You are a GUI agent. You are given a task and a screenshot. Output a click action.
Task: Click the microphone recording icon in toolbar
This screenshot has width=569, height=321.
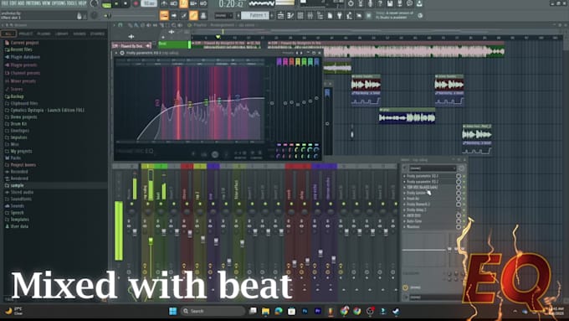(x=370, y=3)
